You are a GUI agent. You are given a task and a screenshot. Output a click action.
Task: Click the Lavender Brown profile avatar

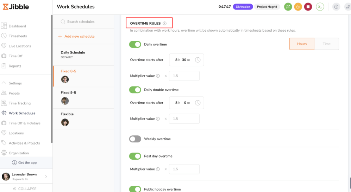click(6, 177)
